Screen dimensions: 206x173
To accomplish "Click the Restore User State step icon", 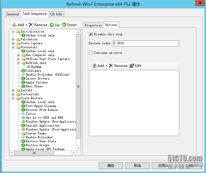I will pos(23,141).
